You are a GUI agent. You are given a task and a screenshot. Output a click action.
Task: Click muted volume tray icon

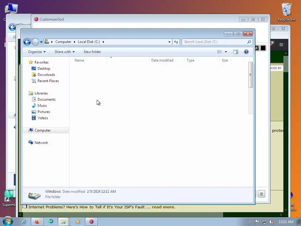pos(271,222)
